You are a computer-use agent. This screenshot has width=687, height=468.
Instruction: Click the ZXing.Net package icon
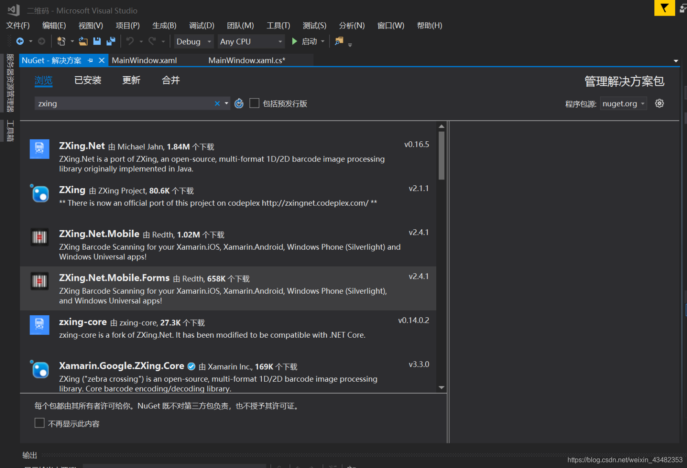coord(39,149)
